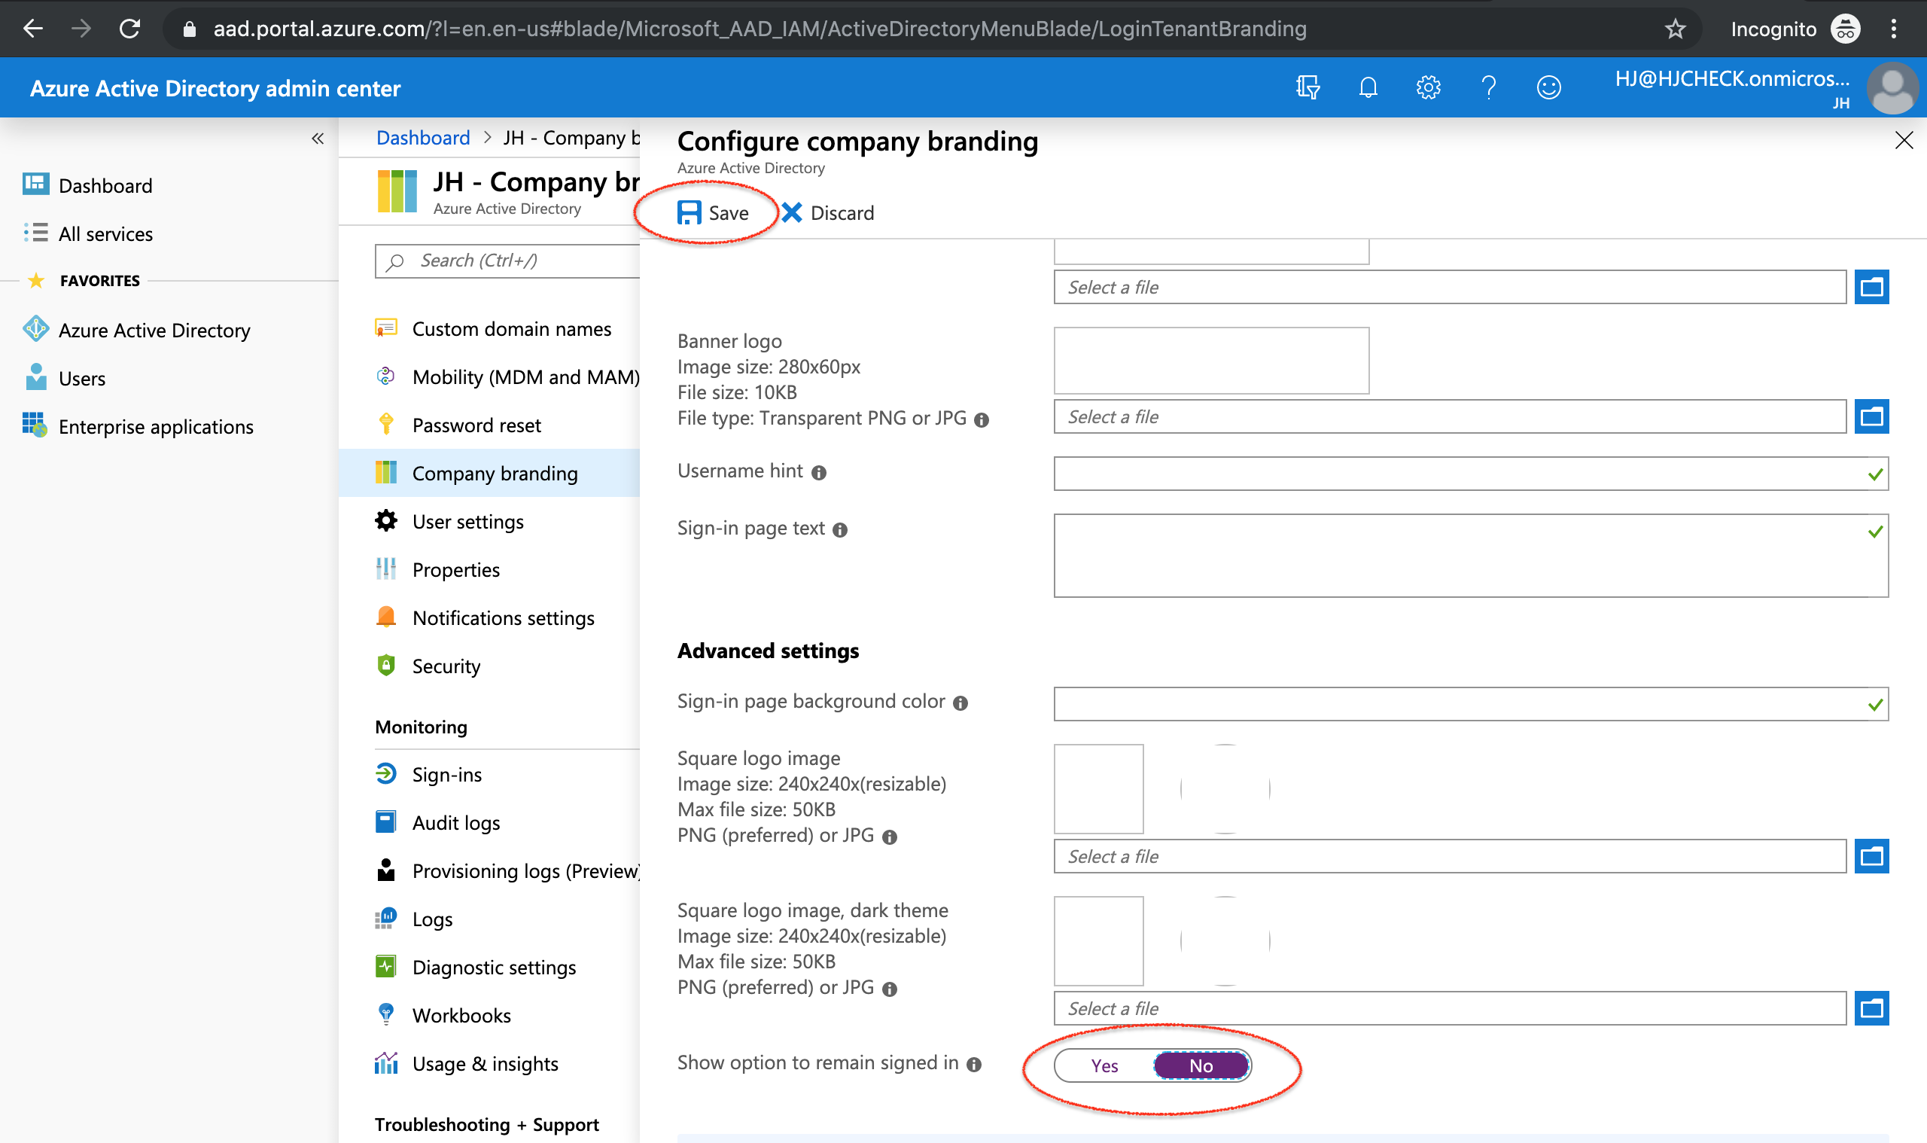Browse files for the Banner logo upload

click(1873, 416)
